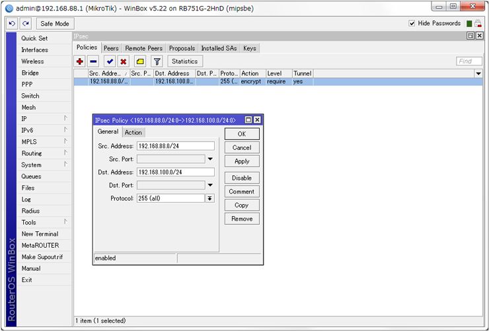This screenshot has height=331, width=489.
Task: Click the Remove button
Action: 242,219
